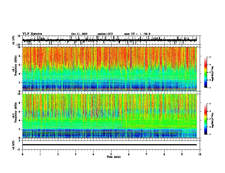The image size is (225, 173).
Task: Click the "4" kHz tick on ch.1 frequency axis
Action: coord(20,74)
